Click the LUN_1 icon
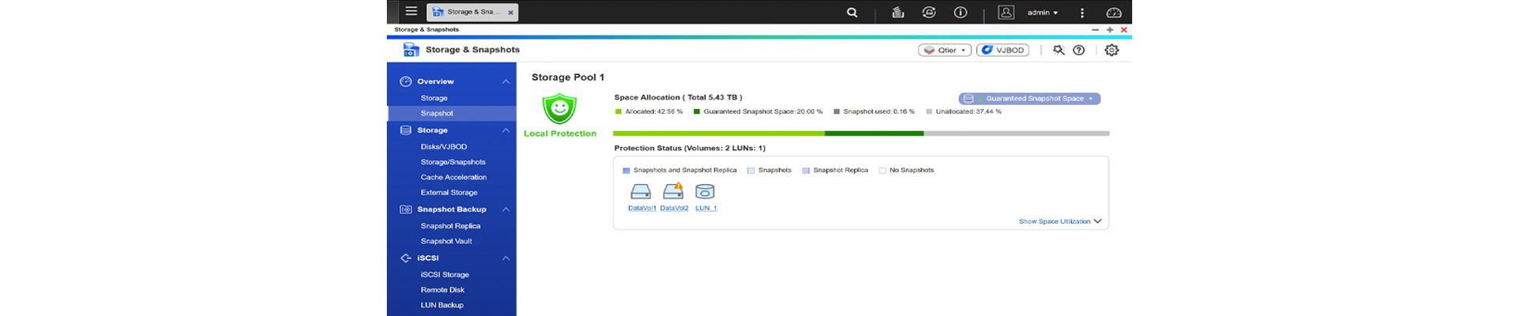Screen dimensions: 1519x316 (705, 192)
